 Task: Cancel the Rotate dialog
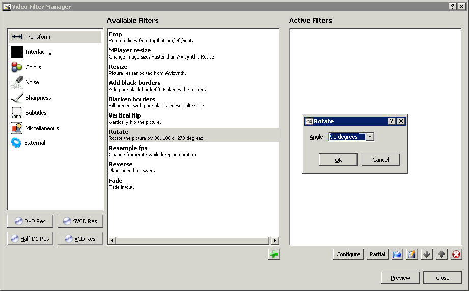click(380, 160)
